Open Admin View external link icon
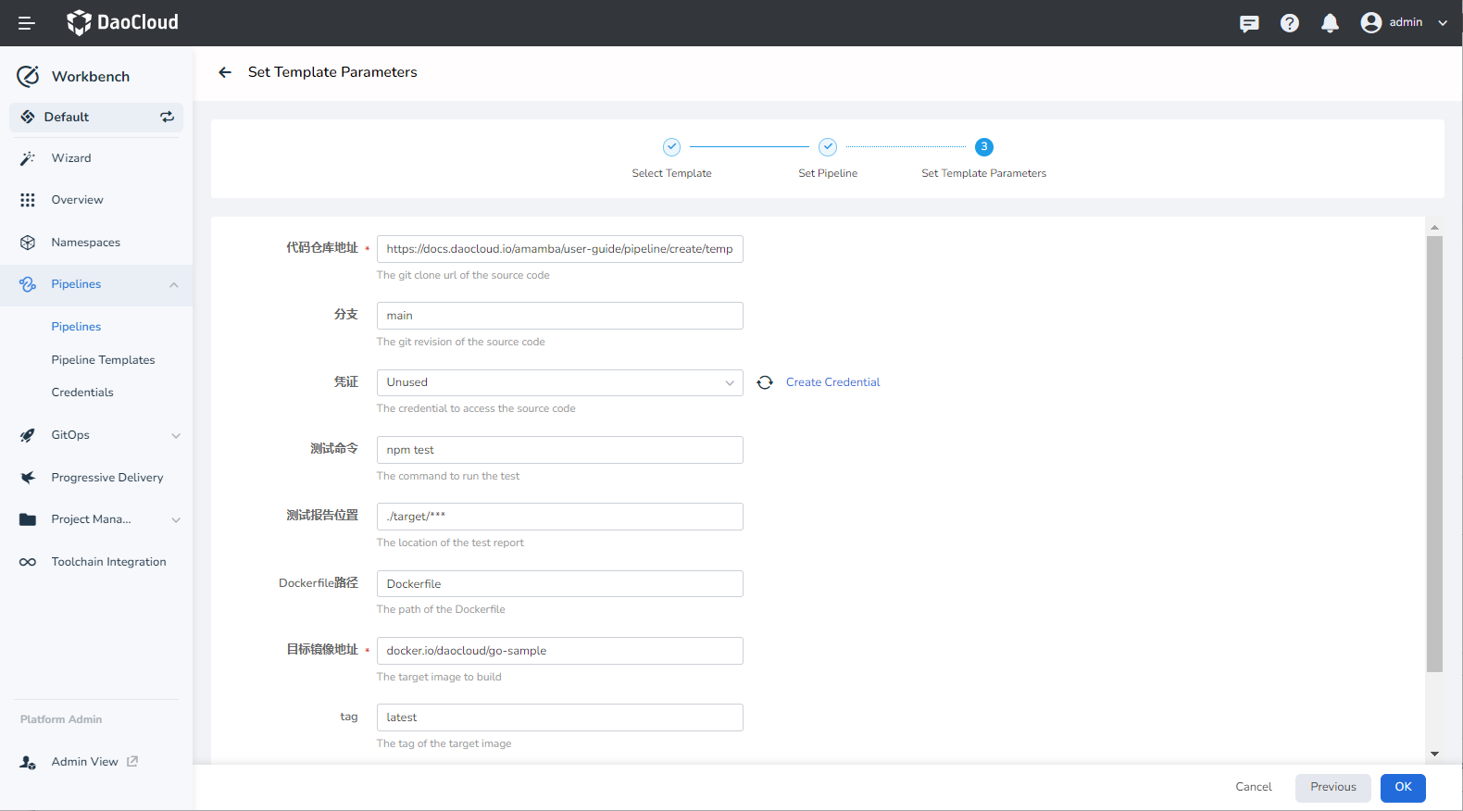 click(132, 761)
